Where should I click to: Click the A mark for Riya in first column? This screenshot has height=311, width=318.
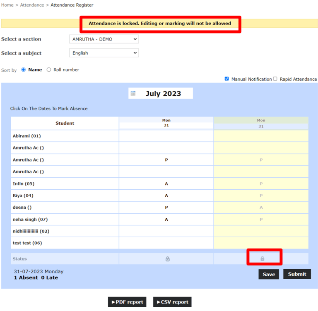pos(166,196)
